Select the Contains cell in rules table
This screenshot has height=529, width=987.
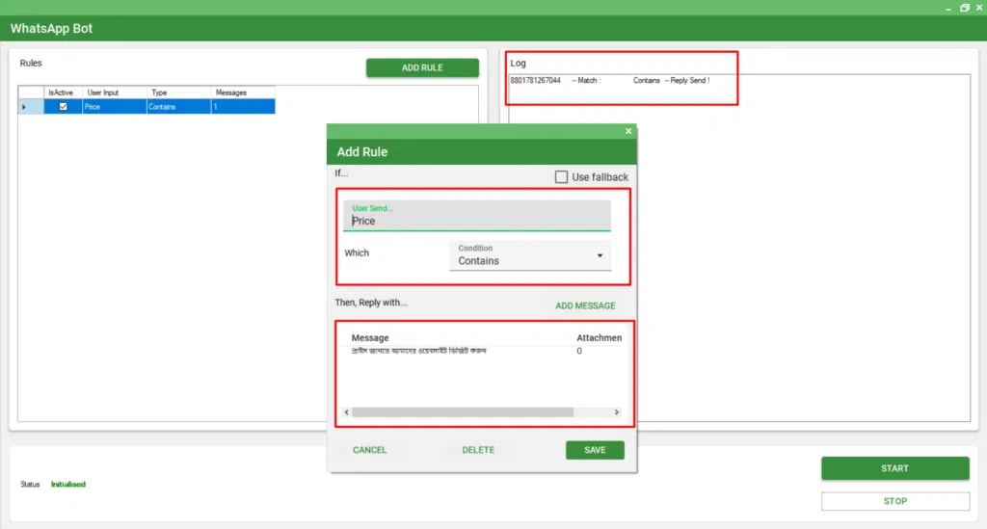click(178, 107)
